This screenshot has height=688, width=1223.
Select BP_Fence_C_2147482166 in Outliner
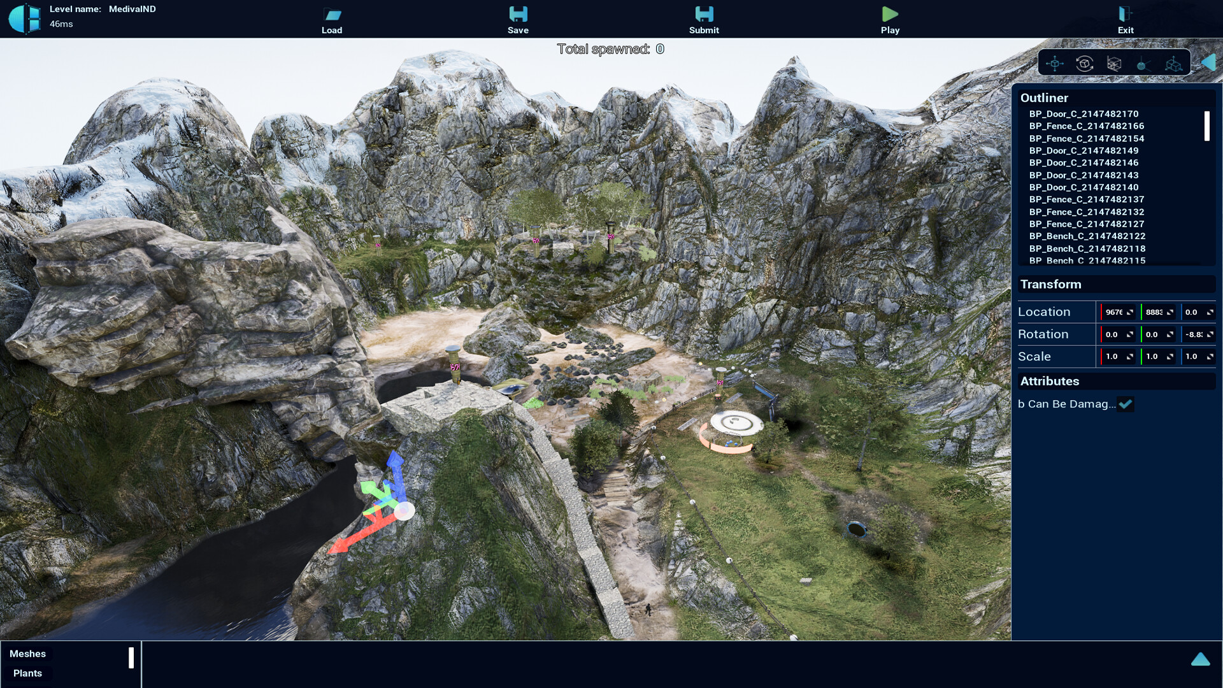click(1087, 126)
